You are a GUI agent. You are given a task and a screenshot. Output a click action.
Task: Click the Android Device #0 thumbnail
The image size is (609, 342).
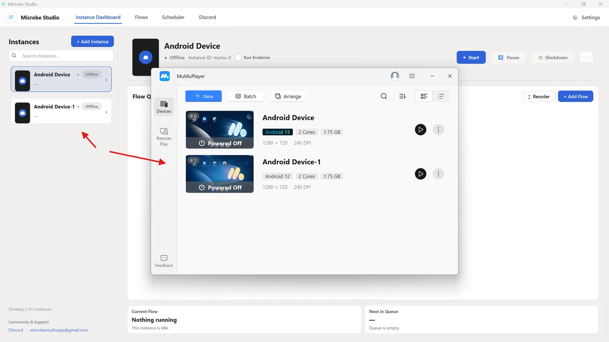[220, 130]
